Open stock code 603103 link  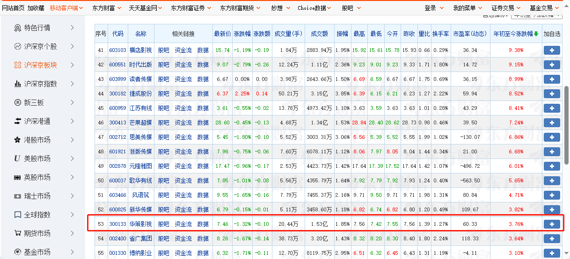coord(117,50)
